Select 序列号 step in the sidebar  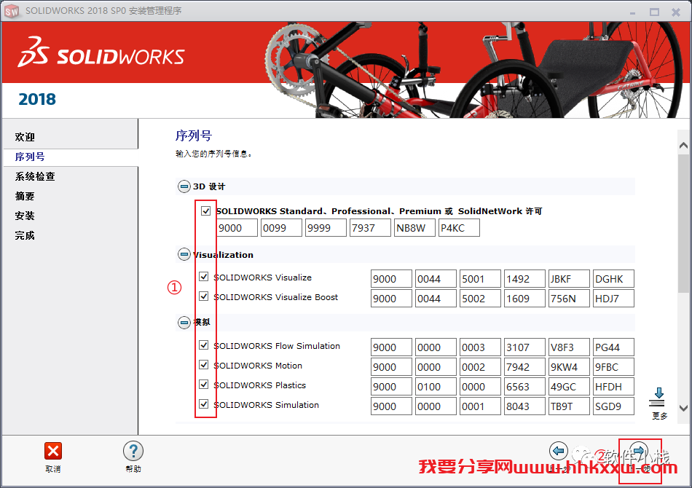point(30,157)
